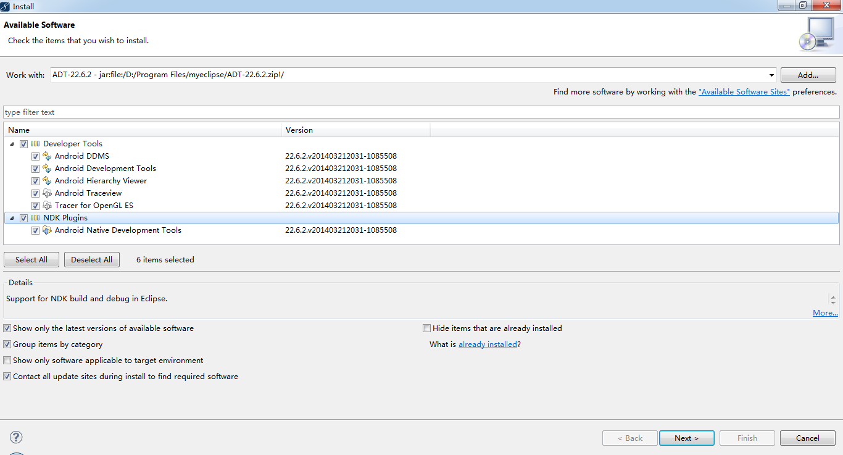Open help via the question mark icon

16,437
